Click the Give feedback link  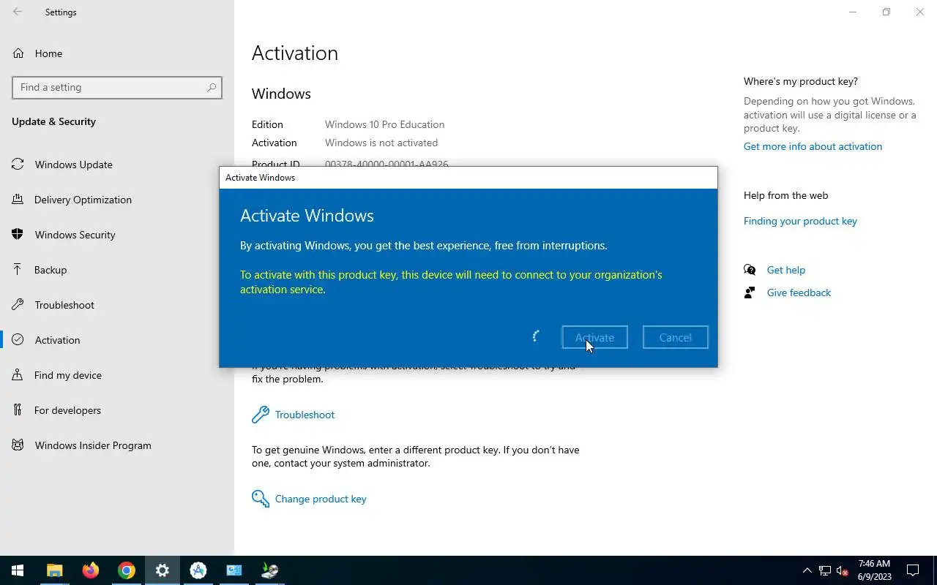799,292
